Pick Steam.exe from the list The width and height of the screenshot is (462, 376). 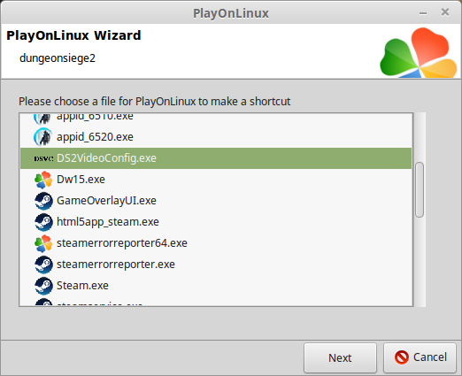pos(216,286)
